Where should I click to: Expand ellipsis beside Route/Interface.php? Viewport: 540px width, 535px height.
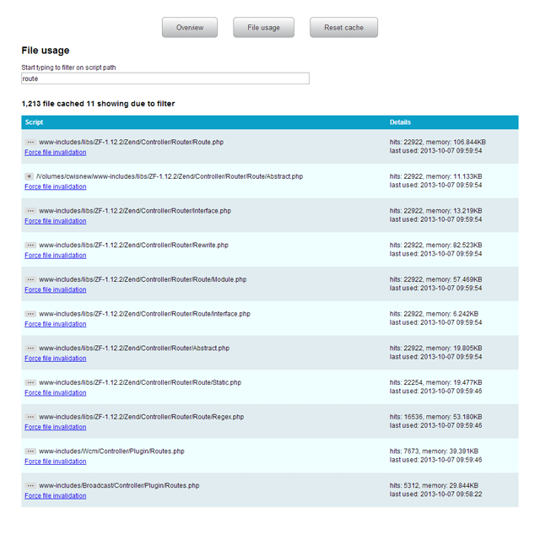tap(30, 314)
